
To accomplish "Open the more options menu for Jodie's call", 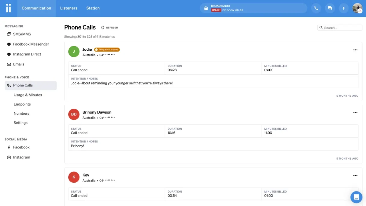I will pos(355,50).
